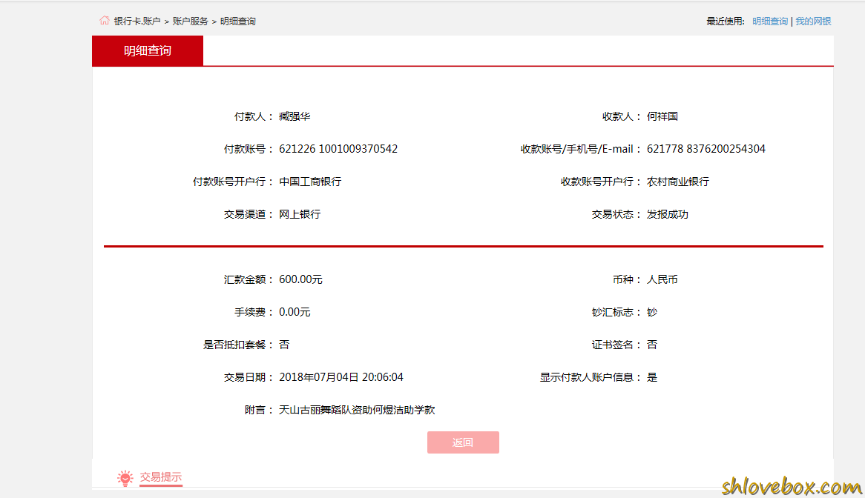Image resolution: width=865 pixels, height=498 pixels.
Task: Click payer bank 中国工商银行
Action: coord(310,182)
